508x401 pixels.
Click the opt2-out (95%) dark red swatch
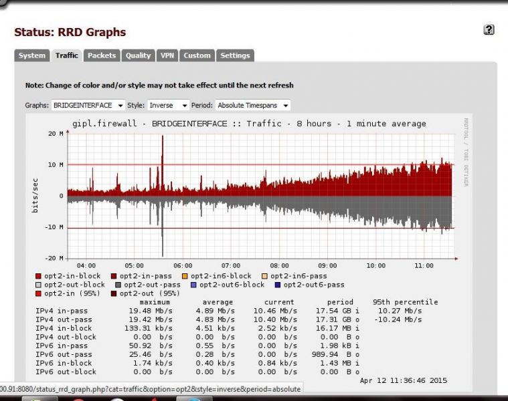114,293
